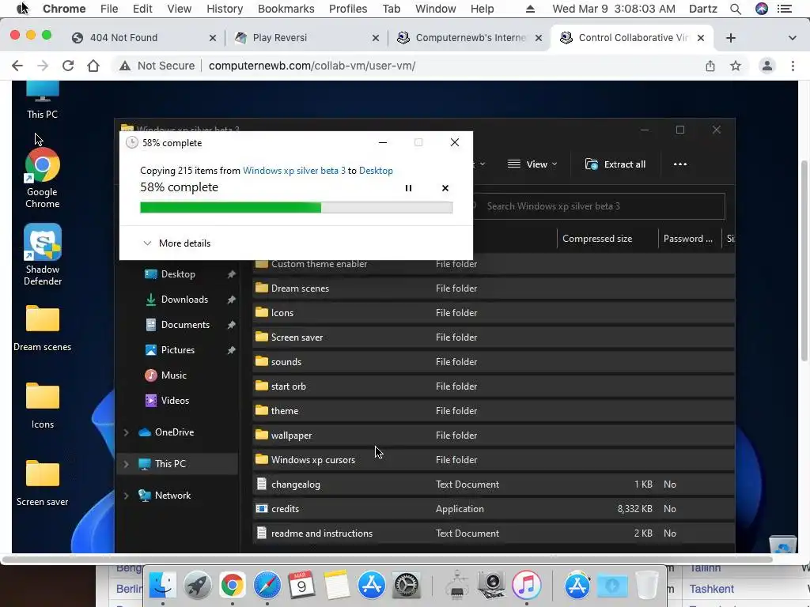
Task: Reload the current page
Action: pyautogui.click(x=68, y=66)
